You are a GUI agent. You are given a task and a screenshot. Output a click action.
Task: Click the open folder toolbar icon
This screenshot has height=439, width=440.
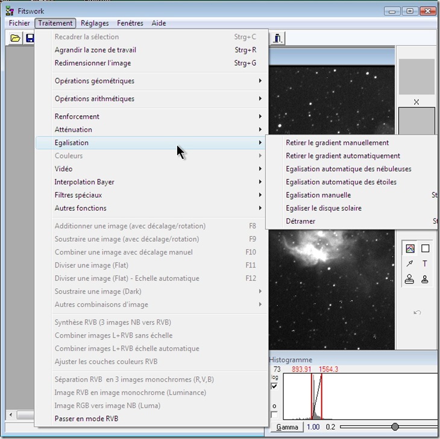pyautogui.click(x=15, y=38)
